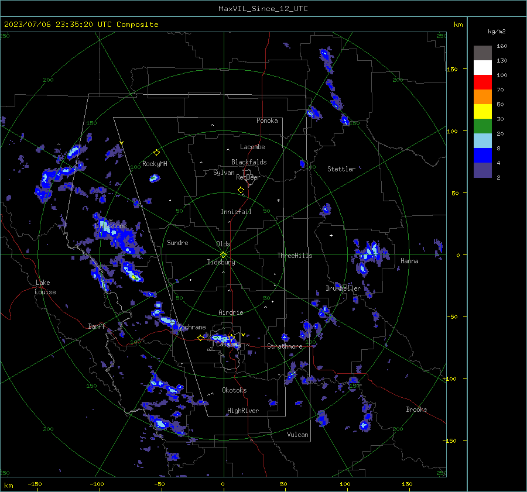Select the 2023/07/06 23:35:20 UTC Composite timestamp
Viewport: 527px width, 492px height.
(x=81, y=25)
